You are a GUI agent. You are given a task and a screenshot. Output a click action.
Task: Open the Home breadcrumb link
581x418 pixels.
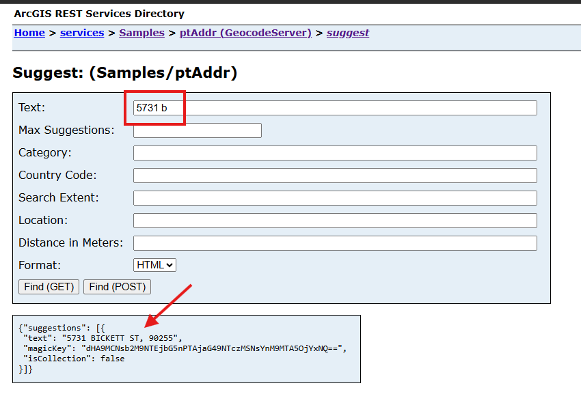[29, 33]
